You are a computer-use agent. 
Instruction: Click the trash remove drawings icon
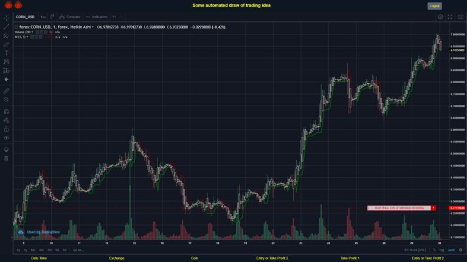click(6, 158)
